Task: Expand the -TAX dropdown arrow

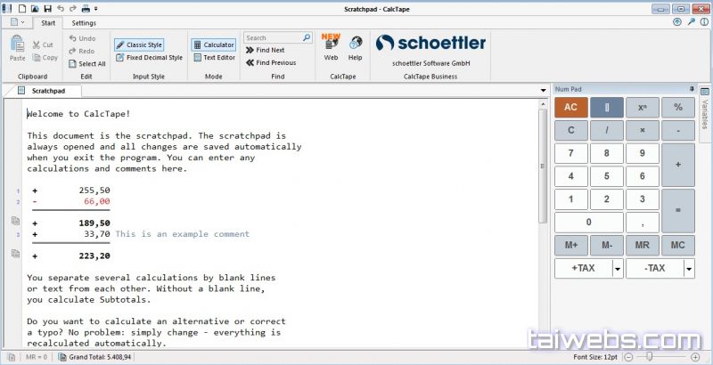Action: (x=688, y=269)
